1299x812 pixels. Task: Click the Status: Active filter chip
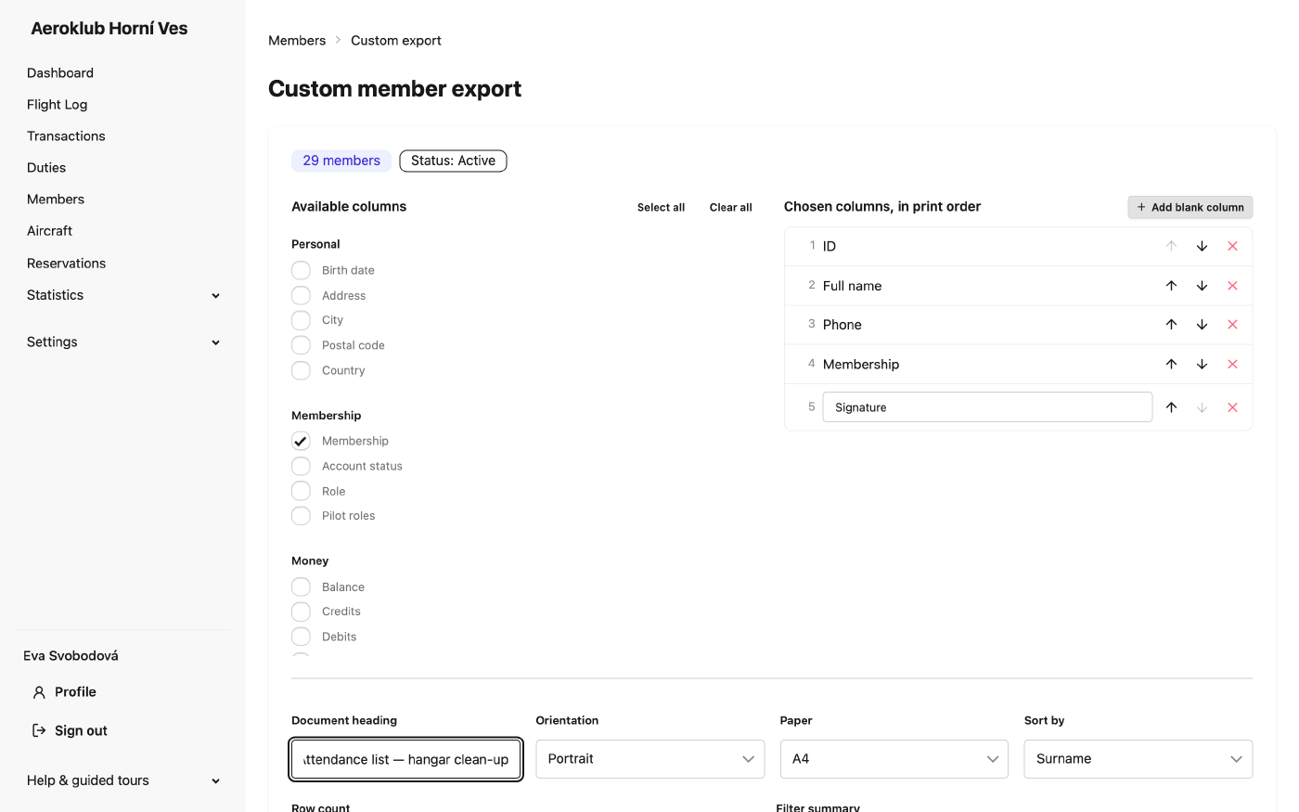(453, 161)
